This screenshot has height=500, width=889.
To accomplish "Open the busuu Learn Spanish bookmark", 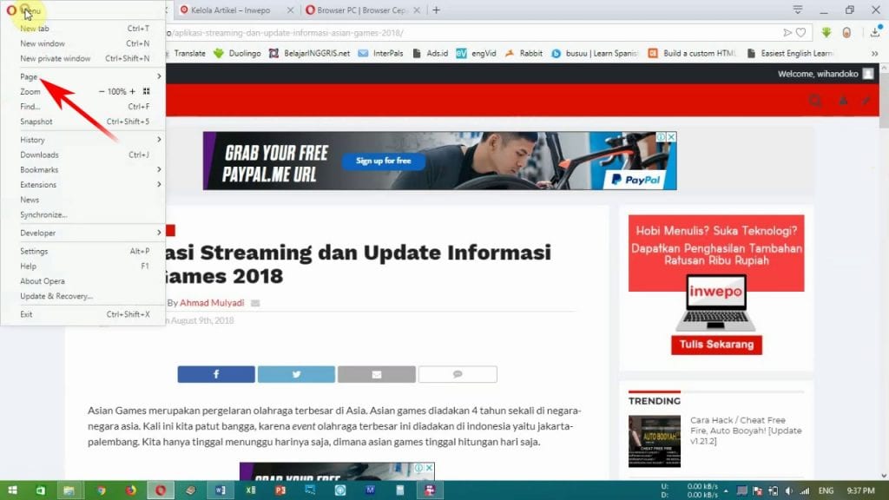I will click(595, 53).
